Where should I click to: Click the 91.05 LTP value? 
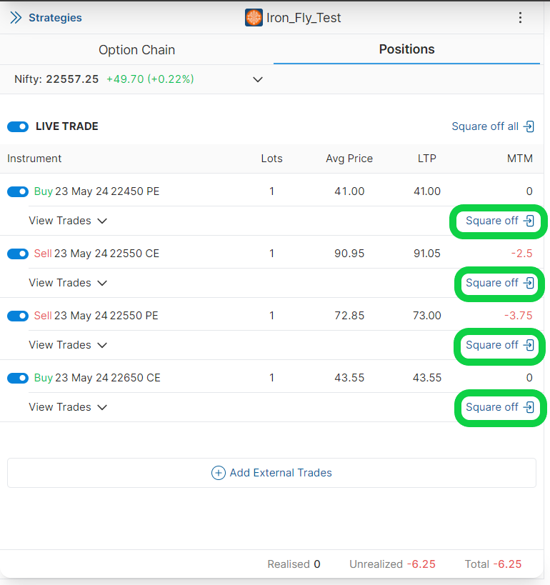427,254
